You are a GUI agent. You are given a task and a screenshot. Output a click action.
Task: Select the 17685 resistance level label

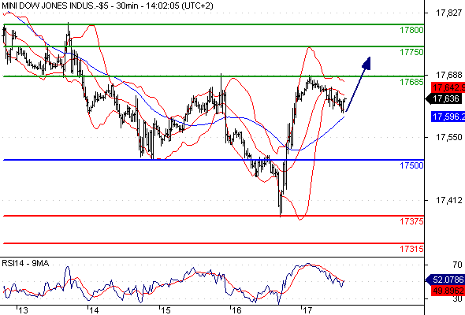point(411,82)
